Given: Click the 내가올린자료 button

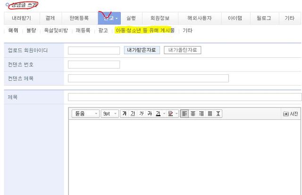Looking at the screenshot, I should point(183,50).
